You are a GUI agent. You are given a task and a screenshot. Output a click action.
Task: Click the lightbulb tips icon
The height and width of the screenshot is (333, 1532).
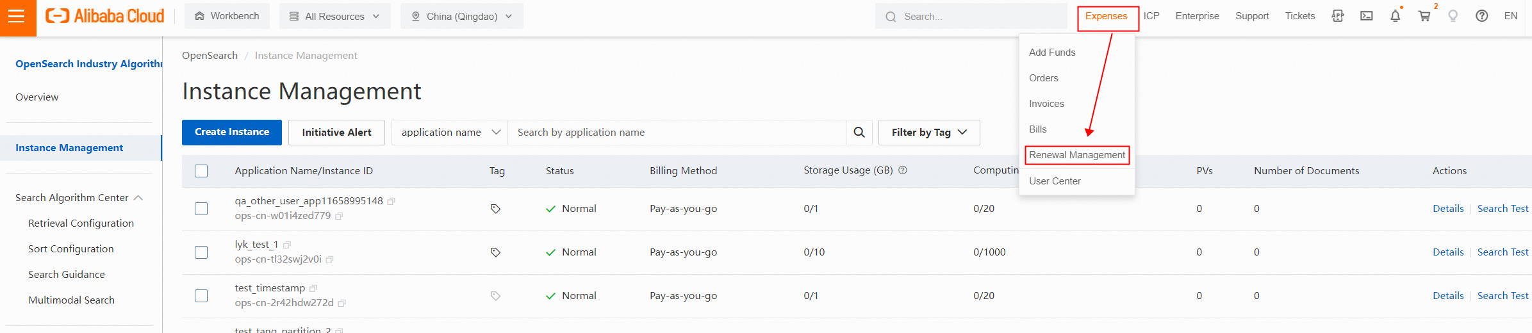pos(1453,16)
